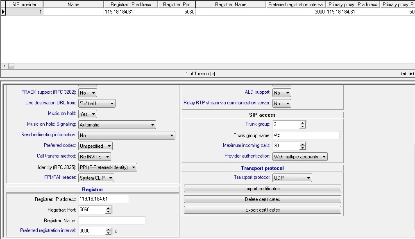Image resolution: width=415 pixels, height=239 pixels.
Task: Select the row indicator arrow for provider 1
Action: tap(3, 11)
